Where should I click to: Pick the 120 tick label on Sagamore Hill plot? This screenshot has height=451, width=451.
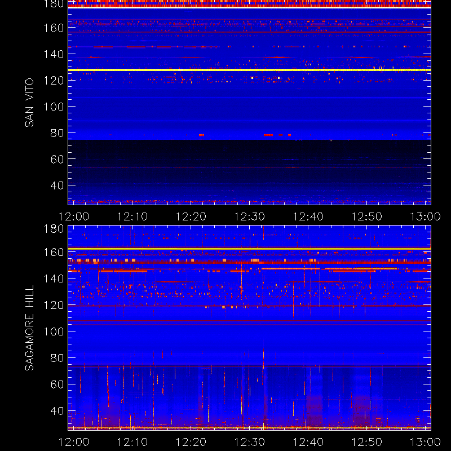click(x=54, y=305)
